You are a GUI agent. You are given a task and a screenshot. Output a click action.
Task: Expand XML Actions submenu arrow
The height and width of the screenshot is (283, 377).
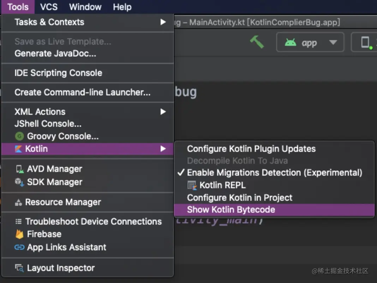pos(163,112)
